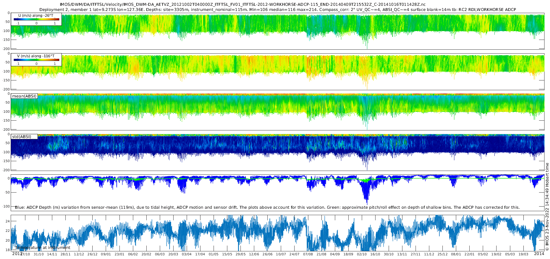Image resolution: width=550 pixels, height=259 pixels.
Task: Click the '02/10' date tick label
Action: pos(361,254)
